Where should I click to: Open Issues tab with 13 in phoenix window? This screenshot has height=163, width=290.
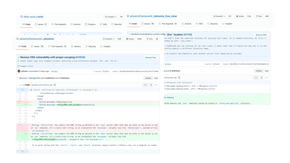pos(37,46)
